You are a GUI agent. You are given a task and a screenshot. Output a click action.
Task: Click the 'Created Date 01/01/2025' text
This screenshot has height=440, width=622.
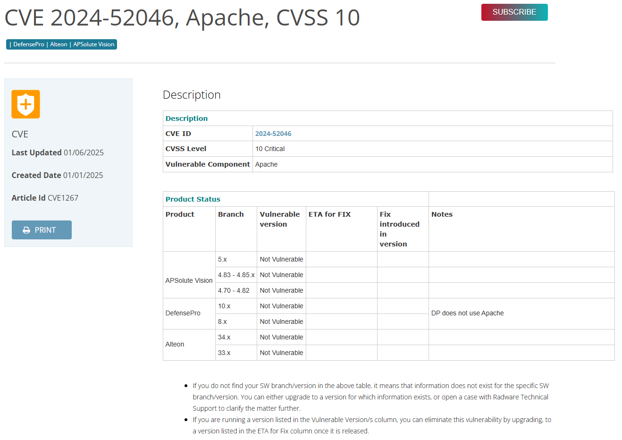pos(57,175)
